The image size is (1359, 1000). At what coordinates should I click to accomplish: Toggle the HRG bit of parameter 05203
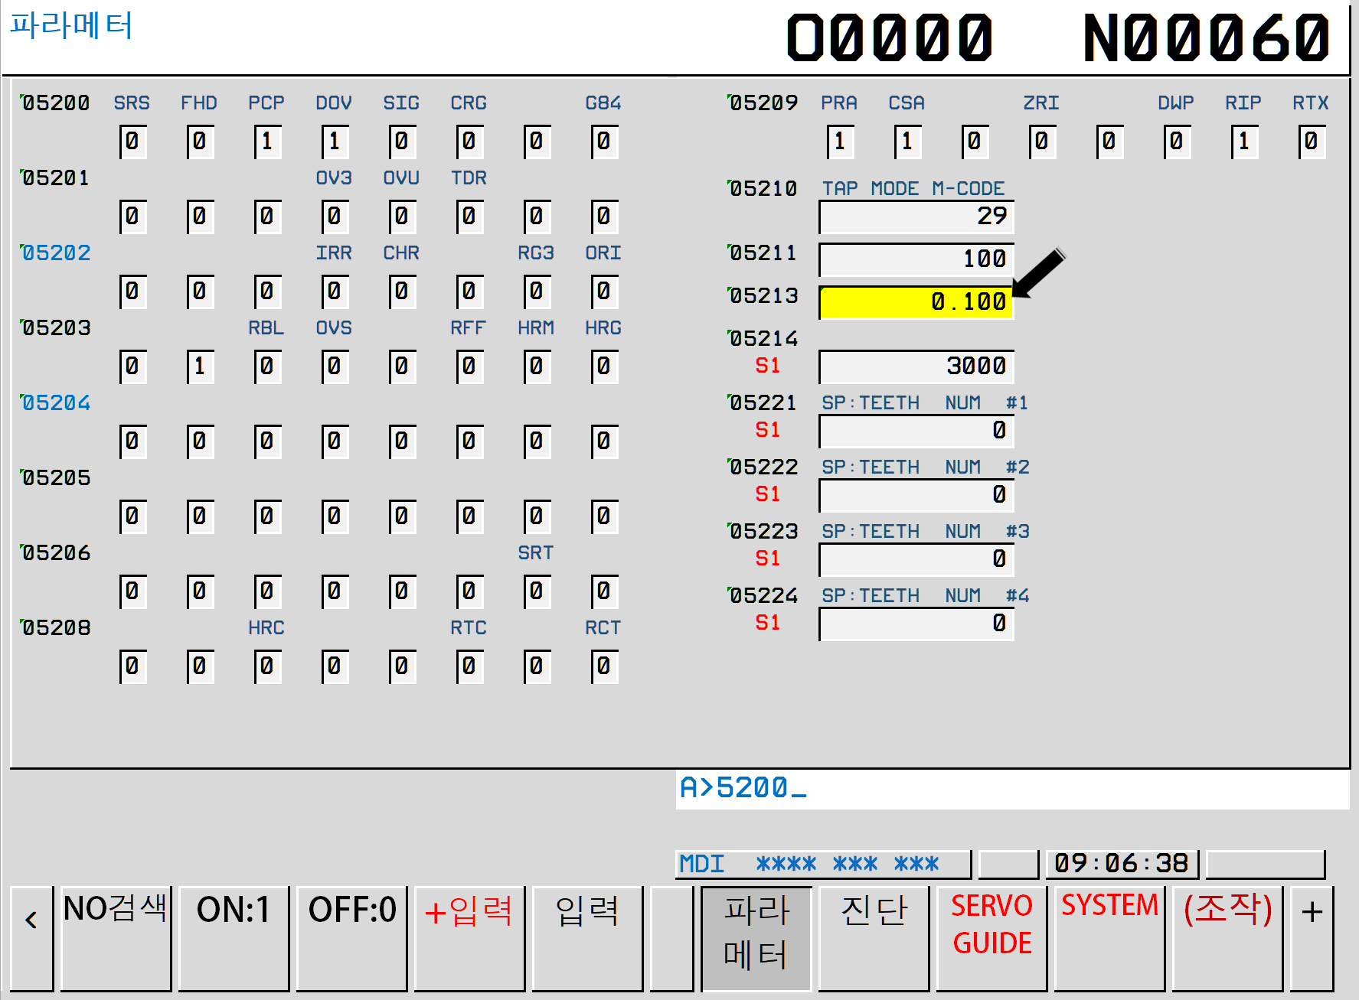604,366
